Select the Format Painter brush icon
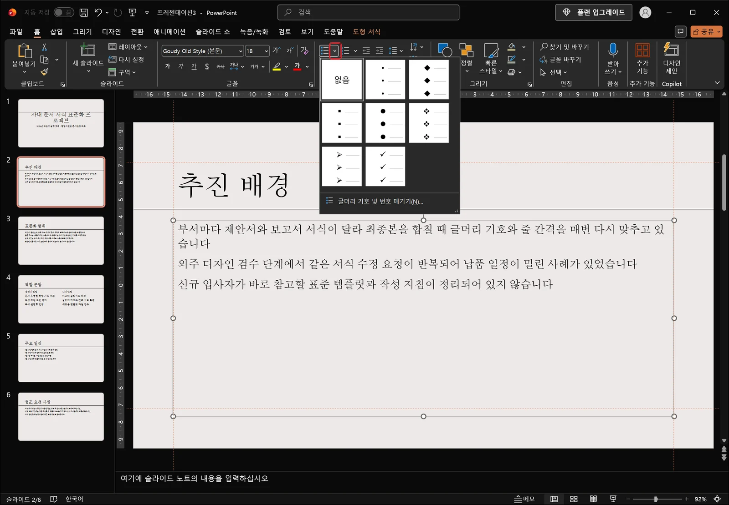The height and width of the screenshot is (505, 729). pos(44,72)
